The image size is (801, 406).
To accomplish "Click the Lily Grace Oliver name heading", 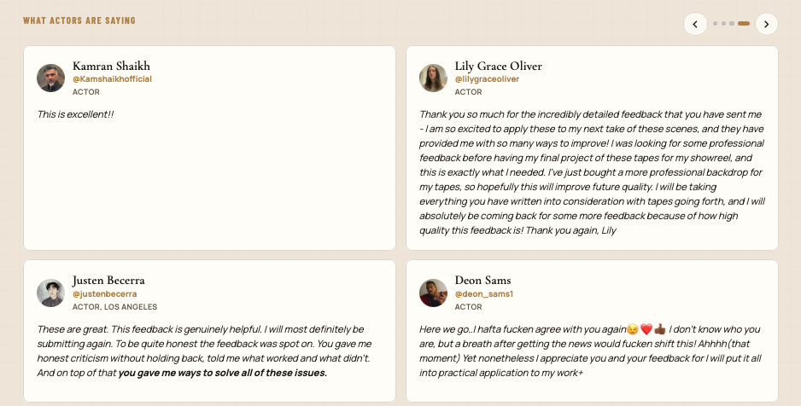I will click(498, 66).
